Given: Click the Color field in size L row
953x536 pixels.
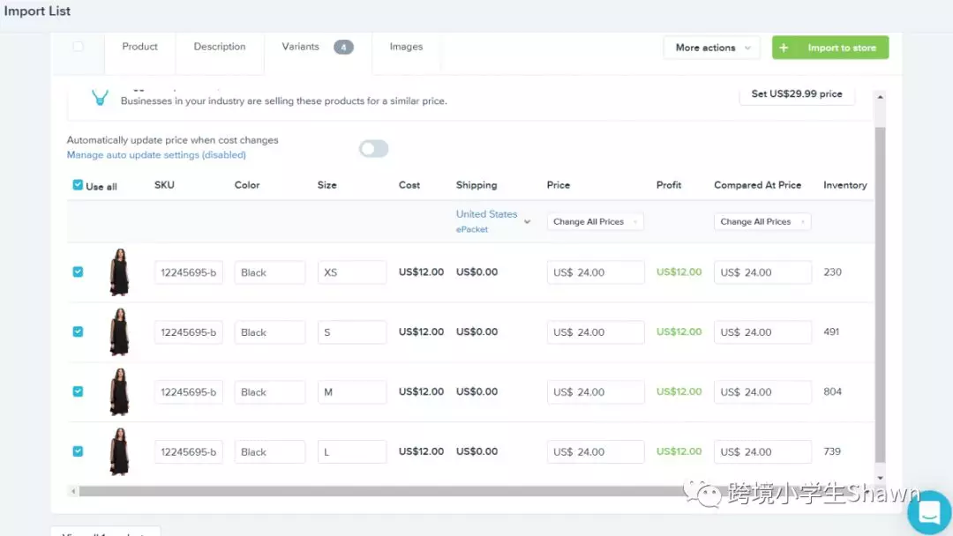Looking at the screenshot, I should 270,451.
